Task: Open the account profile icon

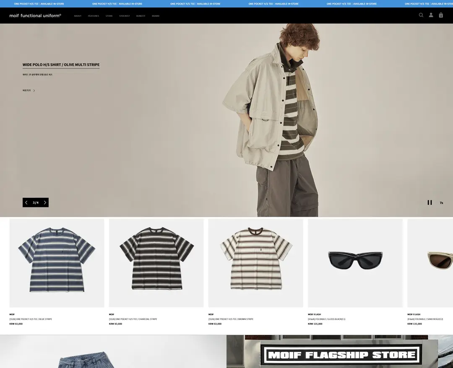Action: pyautogui.click(x=431, y=15)
